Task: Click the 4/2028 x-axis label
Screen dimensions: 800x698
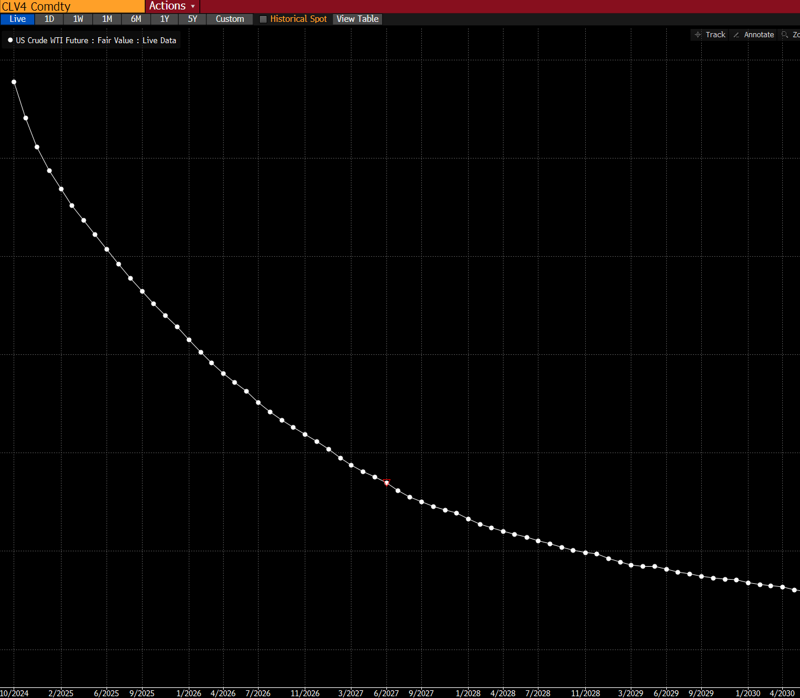Action: (x=503, y=693)
